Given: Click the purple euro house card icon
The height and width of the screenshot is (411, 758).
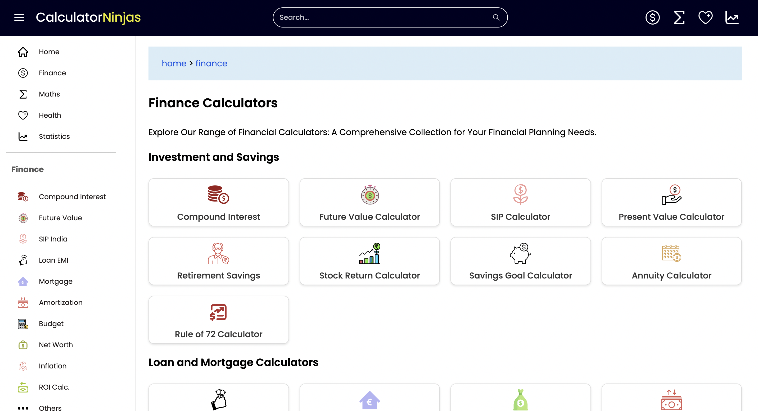Looking at the screenshot, I should [x=369, y=400].
